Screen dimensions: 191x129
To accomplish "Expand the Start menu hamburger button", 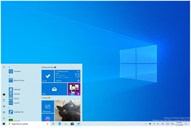I will (4, 67).
